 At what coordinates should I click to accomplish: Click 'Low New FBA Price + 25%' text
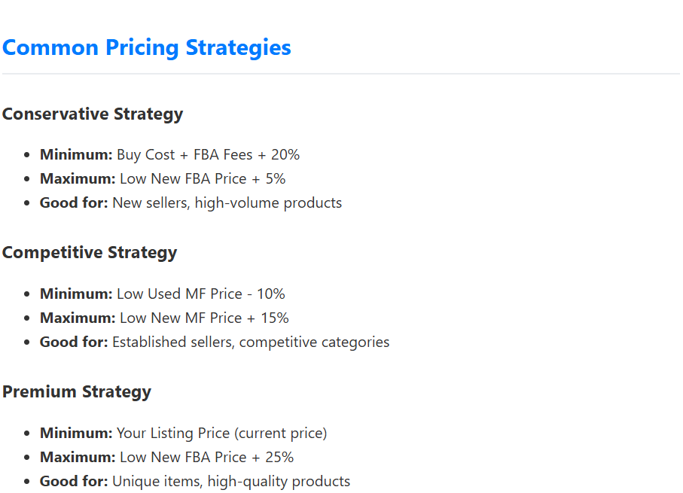coord(206,458)
